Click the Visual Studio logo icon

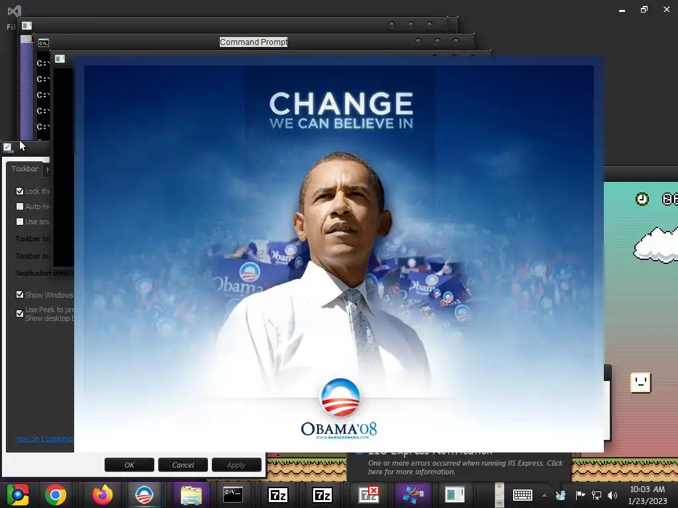click(15, 11)
